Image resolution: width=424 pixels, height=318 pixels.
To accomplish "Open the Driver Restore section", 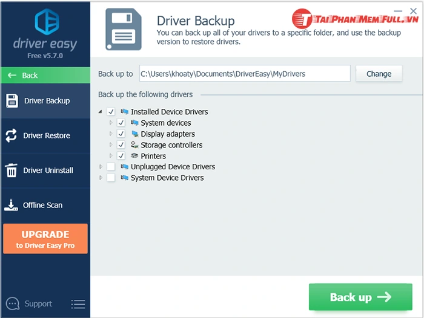I will (45, 135).
